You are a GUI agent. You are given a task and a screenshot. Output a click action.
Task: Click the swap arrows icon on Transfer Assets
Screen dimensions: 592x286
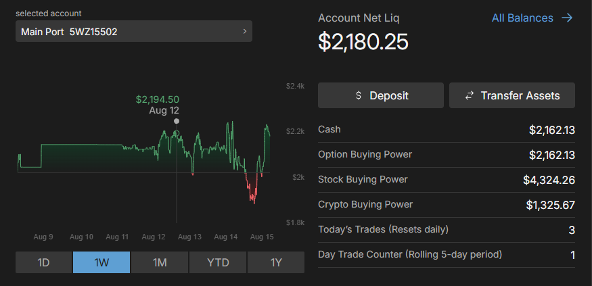pos(469,96)
